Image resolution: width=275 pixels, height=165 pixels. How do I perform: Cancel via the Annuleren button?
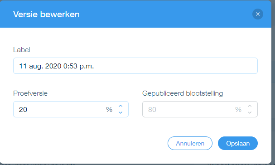pos(190,143)
